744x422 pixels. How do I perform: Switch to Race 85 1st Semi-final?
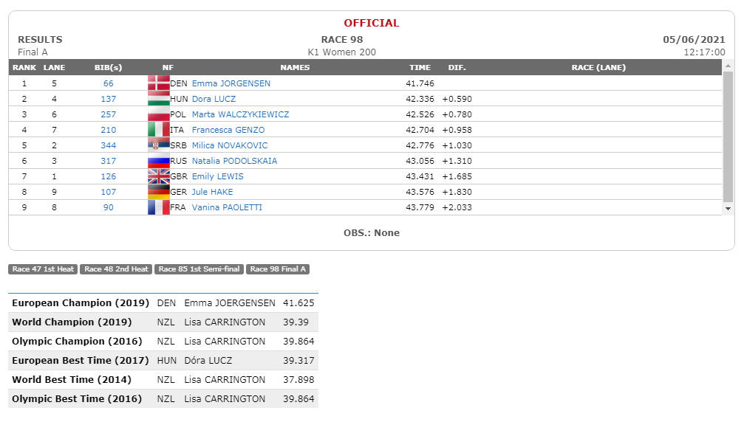(x=199, y=269)
